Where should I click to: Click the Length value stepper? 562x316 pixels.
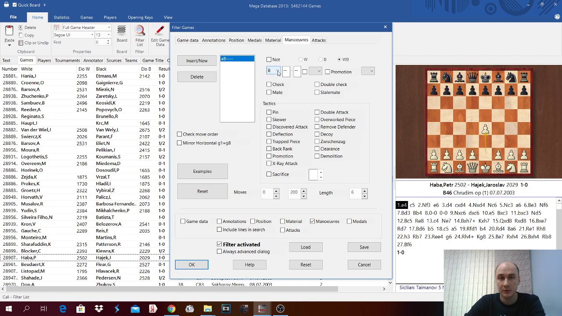364,193
